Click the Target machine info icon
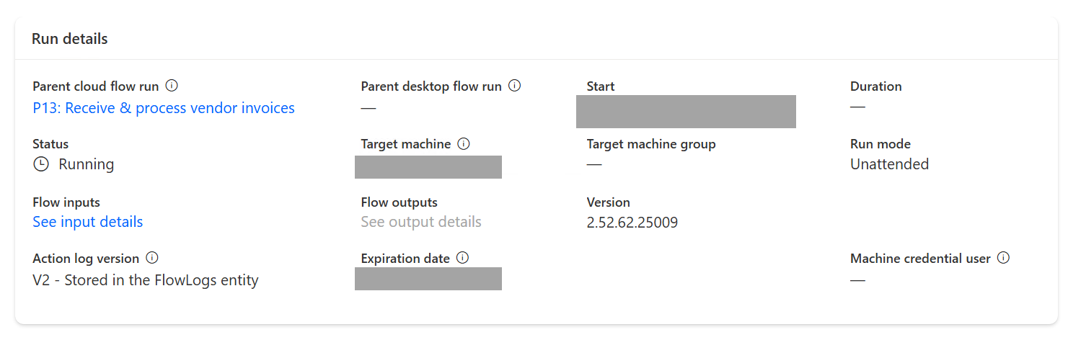 (x=464, y=144)
